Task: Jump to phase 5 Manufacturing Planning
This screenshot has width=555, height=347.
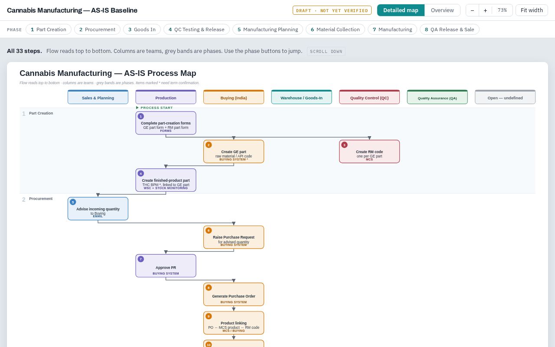Action: tap(268, 29)
